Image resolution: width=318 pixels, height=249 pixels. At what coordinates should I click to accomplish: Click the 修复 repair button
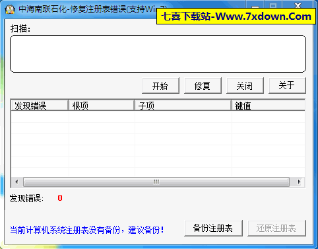pos(203,86)
